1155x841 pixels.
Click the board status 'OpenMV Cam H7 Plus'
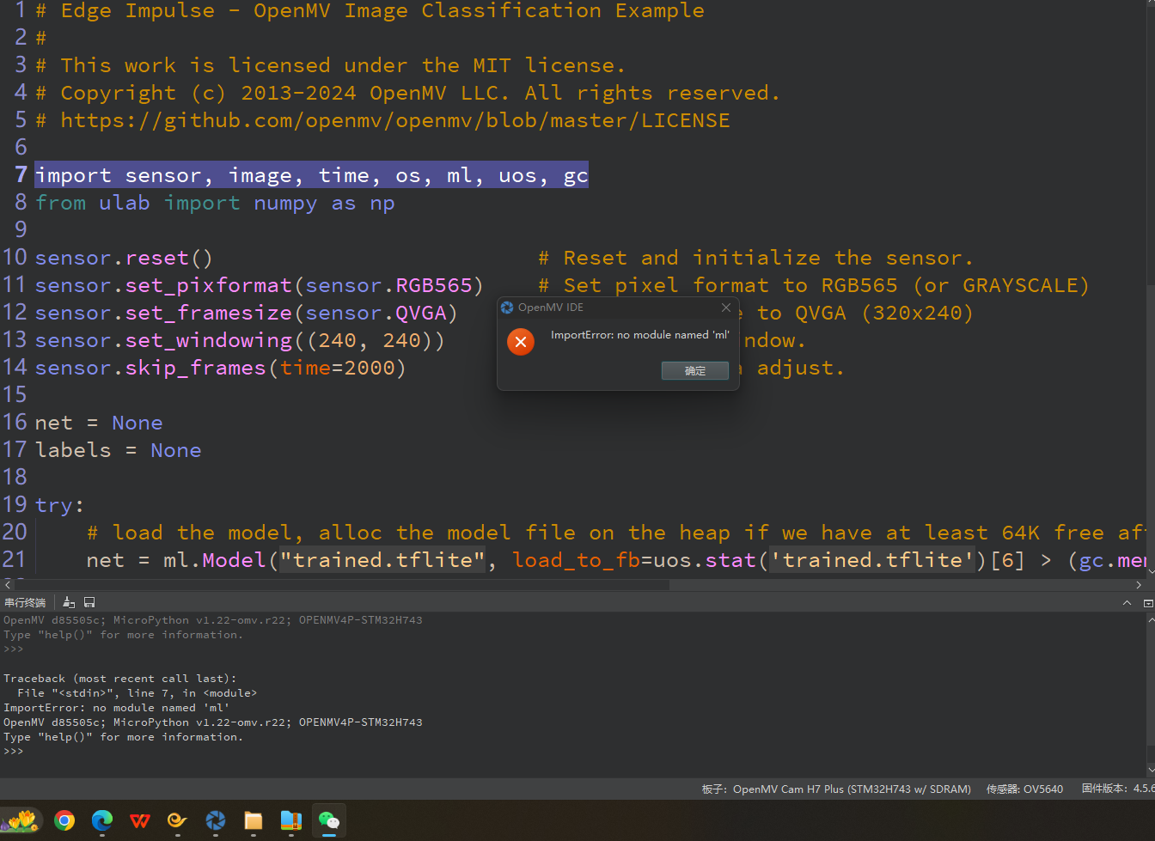tap(836, 789)
